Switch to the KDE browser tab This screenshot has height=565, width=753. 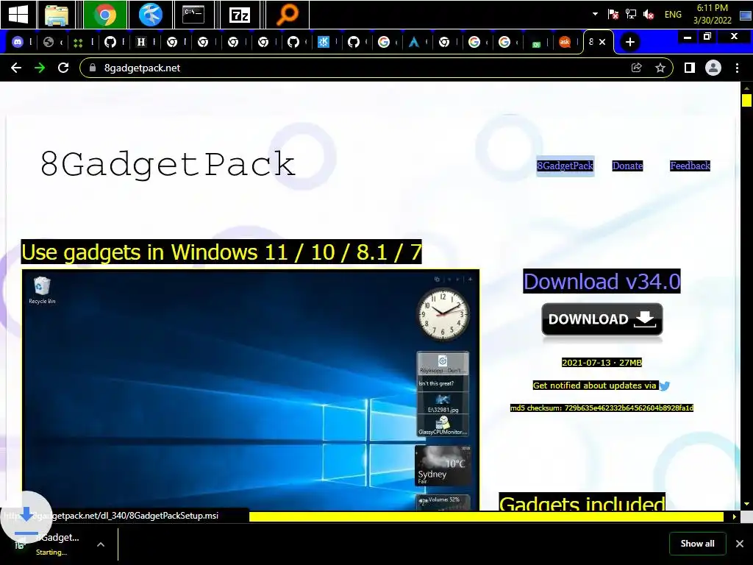pyautogui.click(x=324, y=42)
